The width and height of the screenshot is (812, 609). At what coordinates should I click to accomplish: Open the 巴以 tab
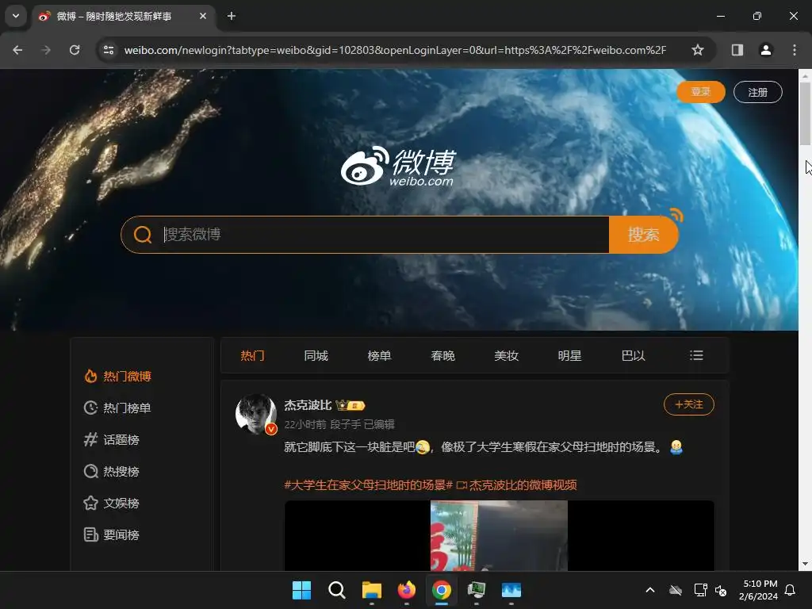pyautogui.click(x=633, y=356)
